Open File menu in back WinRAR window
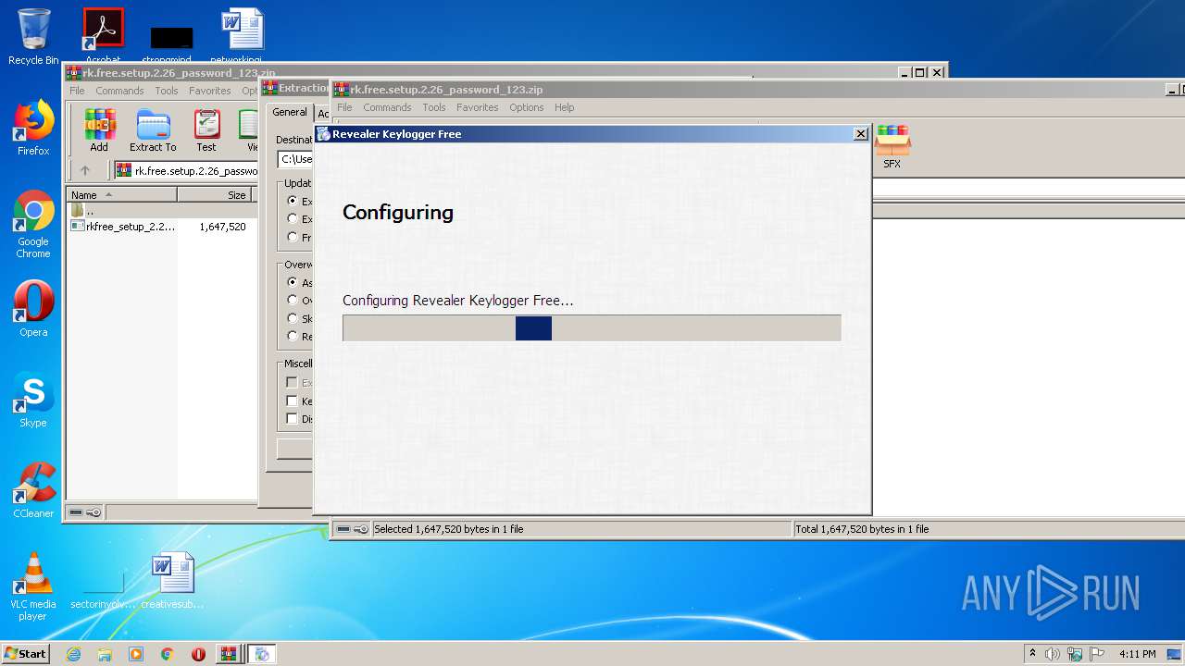This screenshot has width=1185, height=666. pyautogui.click(x=77, y=91)
